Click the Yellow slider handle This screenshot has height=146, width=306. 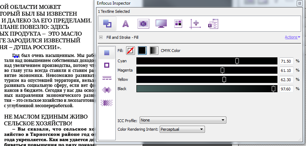224,79
